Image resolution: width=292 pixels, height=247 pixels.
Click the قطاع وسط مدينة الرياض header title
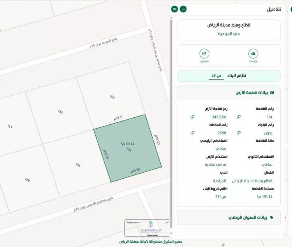[229, 25]
